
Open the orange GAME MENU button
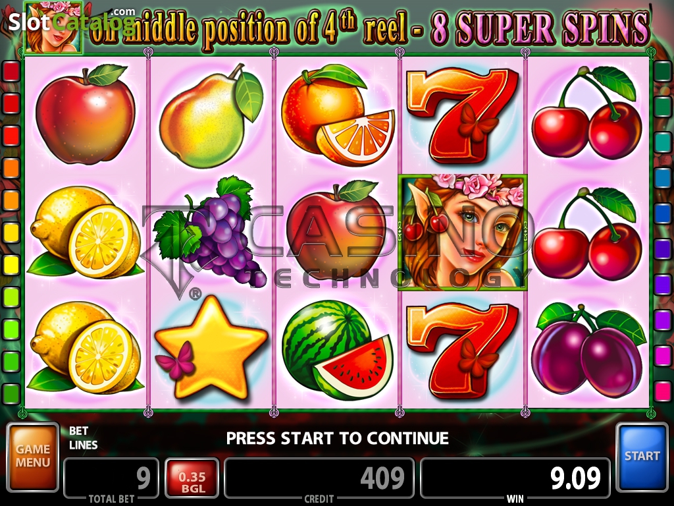pos(33,457)
